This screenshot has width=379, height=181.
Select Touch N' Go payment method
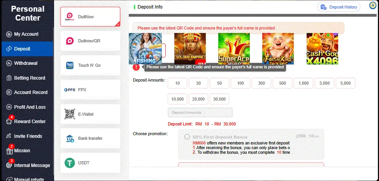tap(90, 65)
